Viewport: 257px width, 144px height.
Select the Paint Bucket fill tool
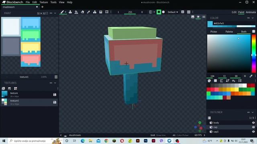coord(76,12)
